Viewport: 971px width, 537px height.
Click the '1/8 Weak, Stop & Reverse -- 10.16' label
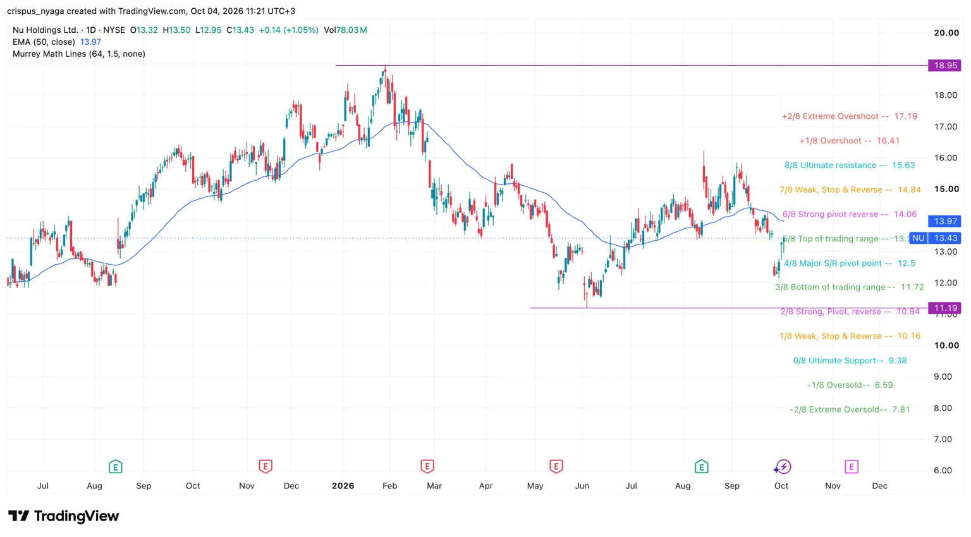tap(850, 336)
